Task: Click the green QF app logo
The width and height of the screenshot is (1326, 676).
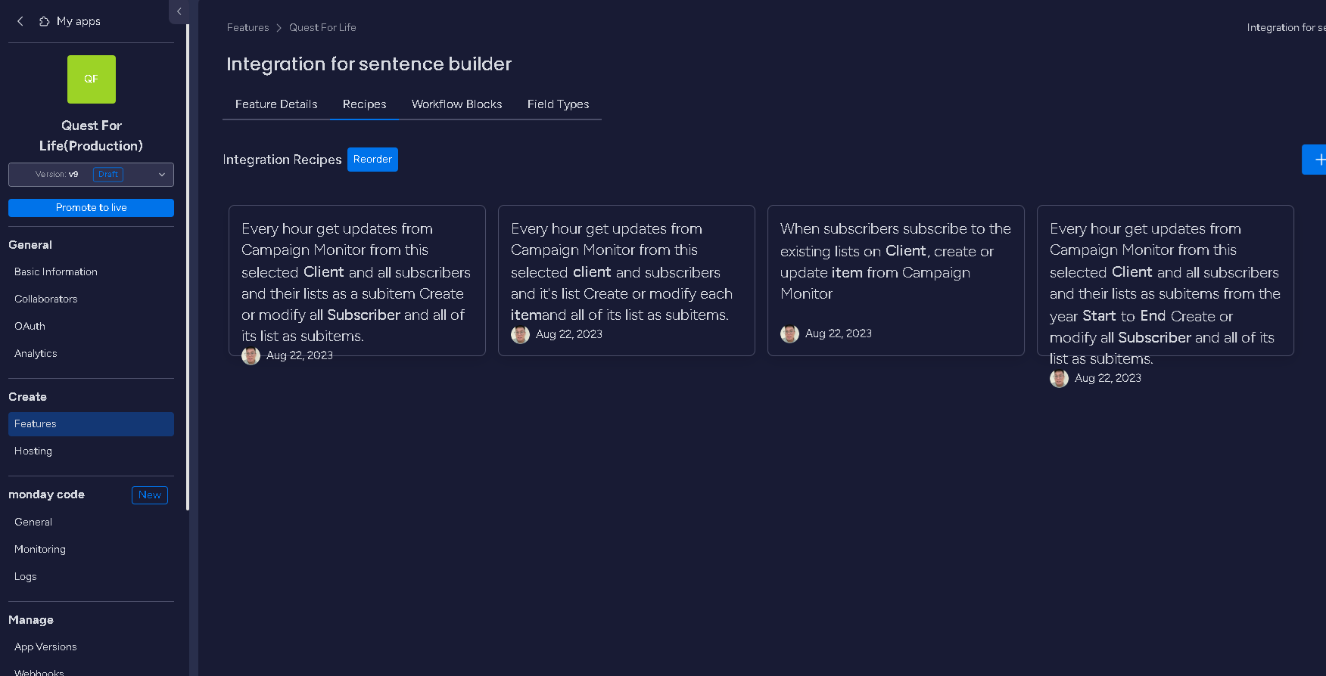Action: click(x=92, y=79)
